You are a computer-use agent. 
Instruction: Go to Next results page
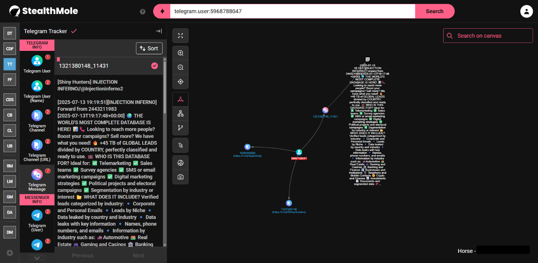[x=138, y=255]
